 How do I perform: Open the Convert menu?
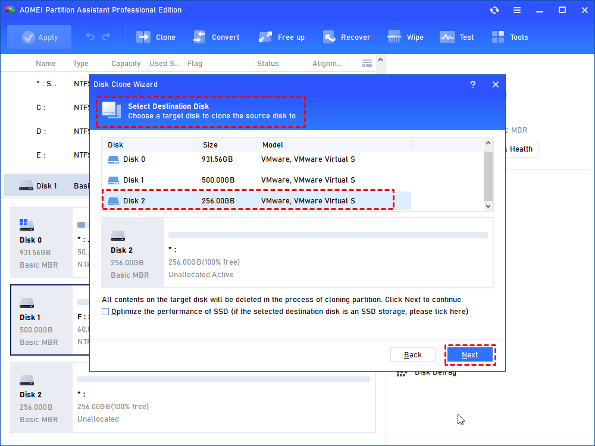(x=217, y=37)
